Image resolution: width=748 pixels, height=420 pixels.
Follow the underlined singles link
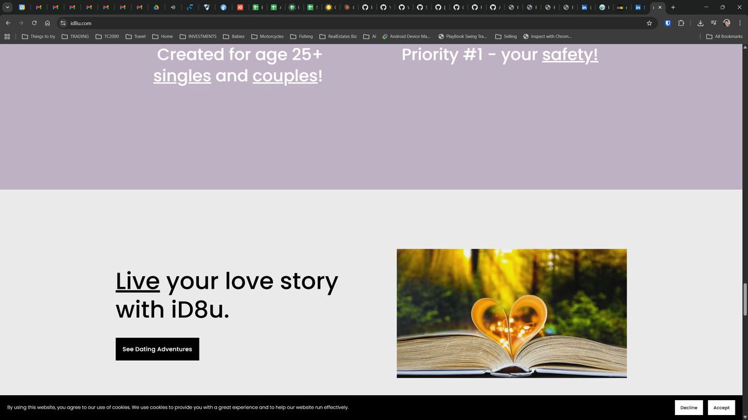pyautogui.click(x=182, y=76)
